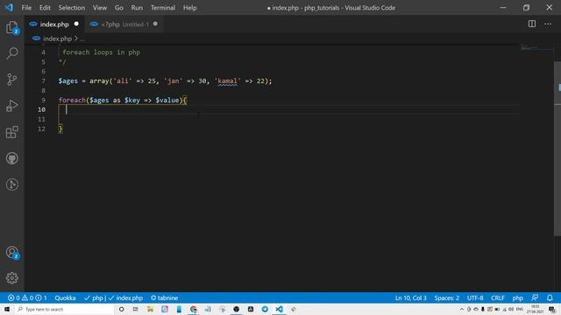Click the minimap preview of code
561x315 pixels.
click(x=529, y=47)
